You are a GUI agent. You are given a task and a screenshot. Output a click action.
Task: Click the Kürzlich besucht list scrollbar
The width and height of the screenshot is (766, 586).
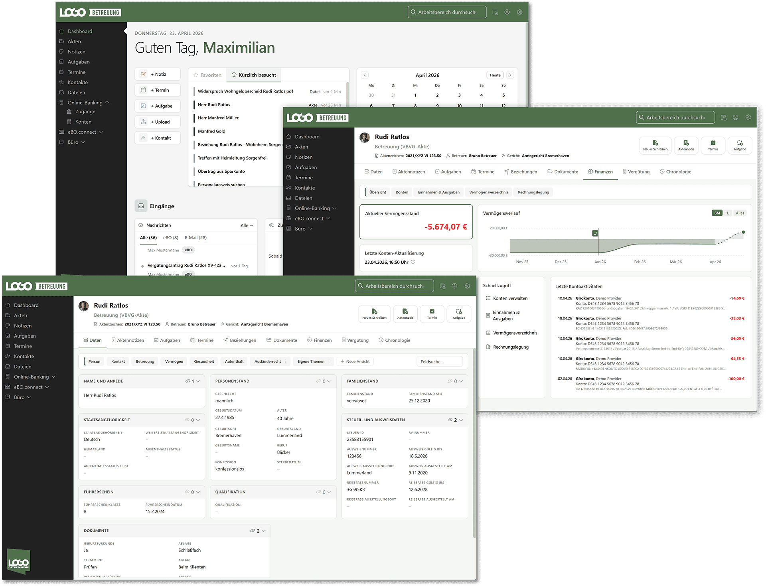(348, 94)
